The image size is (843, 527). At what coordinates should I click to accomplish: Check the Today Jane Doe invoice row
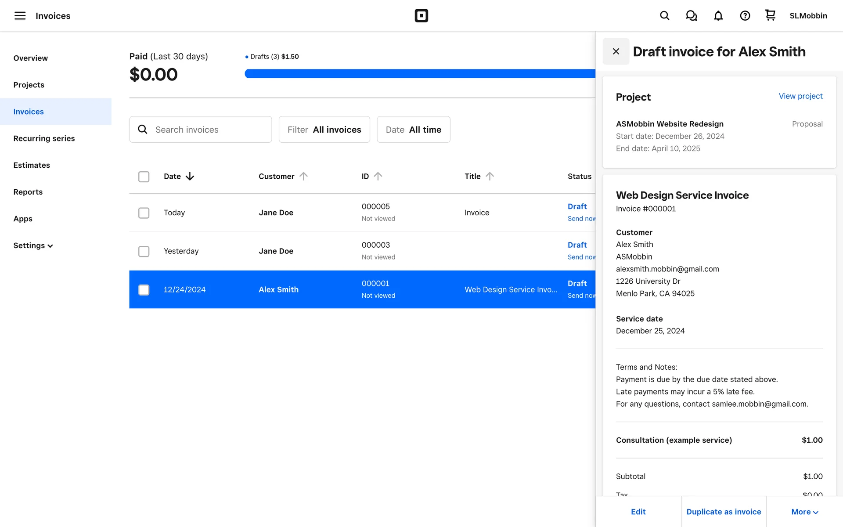coord(144,213)
